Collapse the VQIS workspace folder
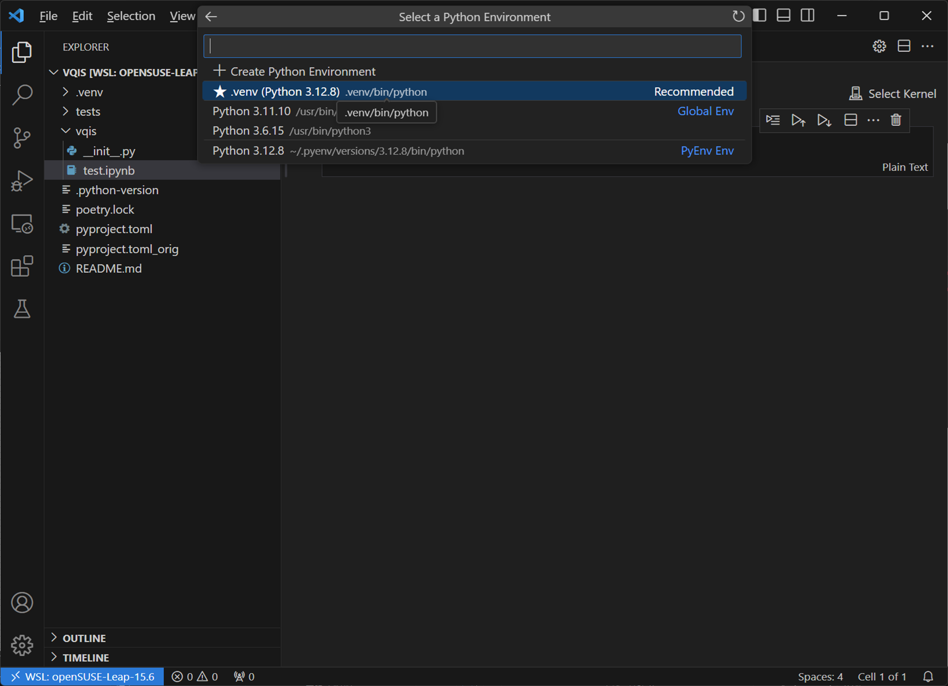 pos(54,73)
